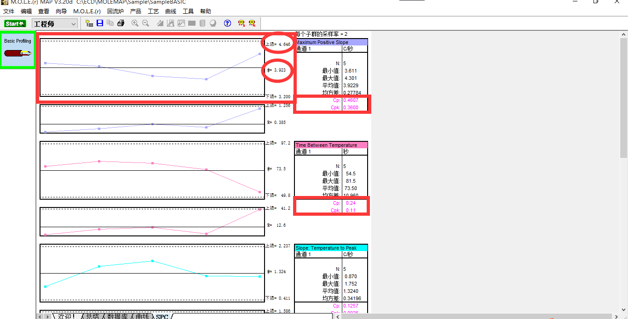The height and width of the screenshot is (319, 628).
Task: Click the second yellow mole face icon
Action: point(252,23)
